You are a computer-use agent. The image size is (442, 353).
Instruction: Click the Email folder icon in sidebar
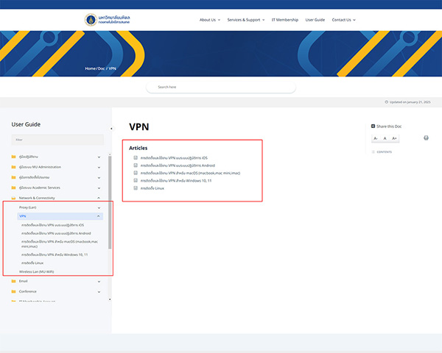pos(13,281)
